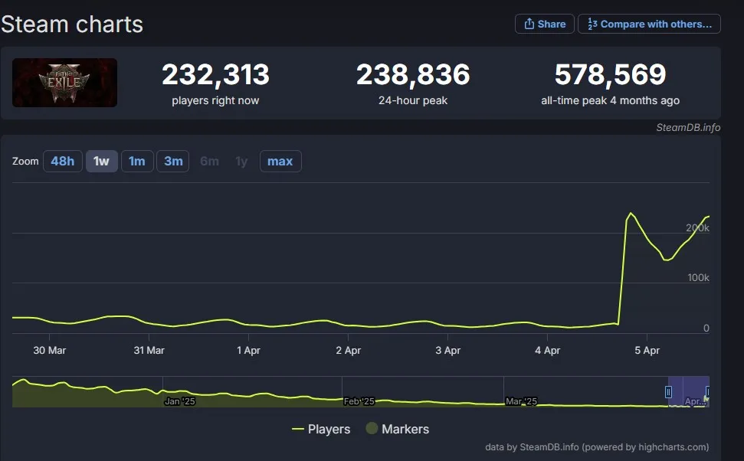Click the 238,836 24-hour peak figure
Viewport: 744px width, 461px height.
413,74
